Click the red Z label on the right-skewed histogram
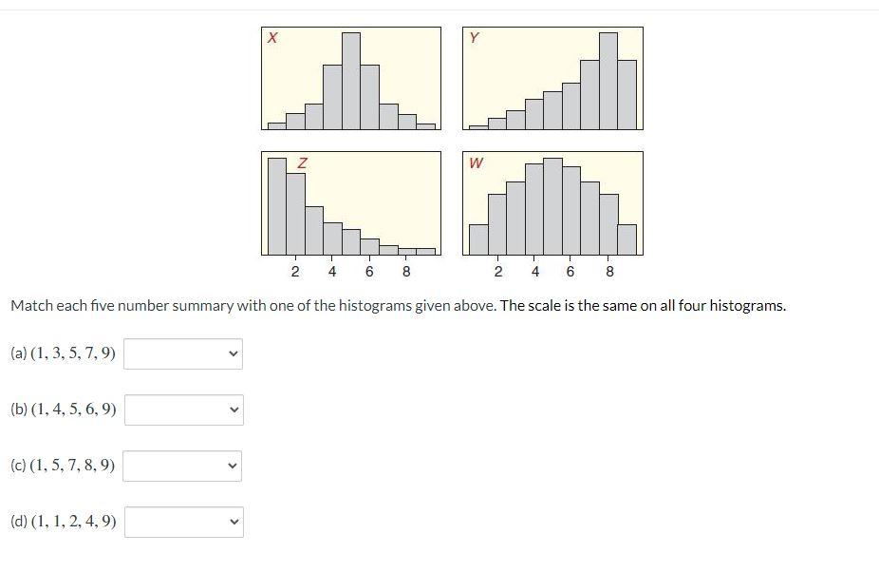The height and width of the screenshot is (572, 879). tap(302, 162)
